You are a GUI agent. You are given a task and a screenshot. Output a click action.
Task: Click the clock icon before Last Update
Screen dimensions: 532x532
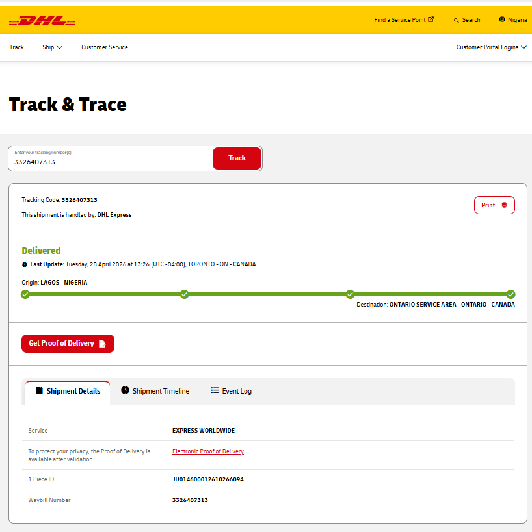tap(25, 264)
